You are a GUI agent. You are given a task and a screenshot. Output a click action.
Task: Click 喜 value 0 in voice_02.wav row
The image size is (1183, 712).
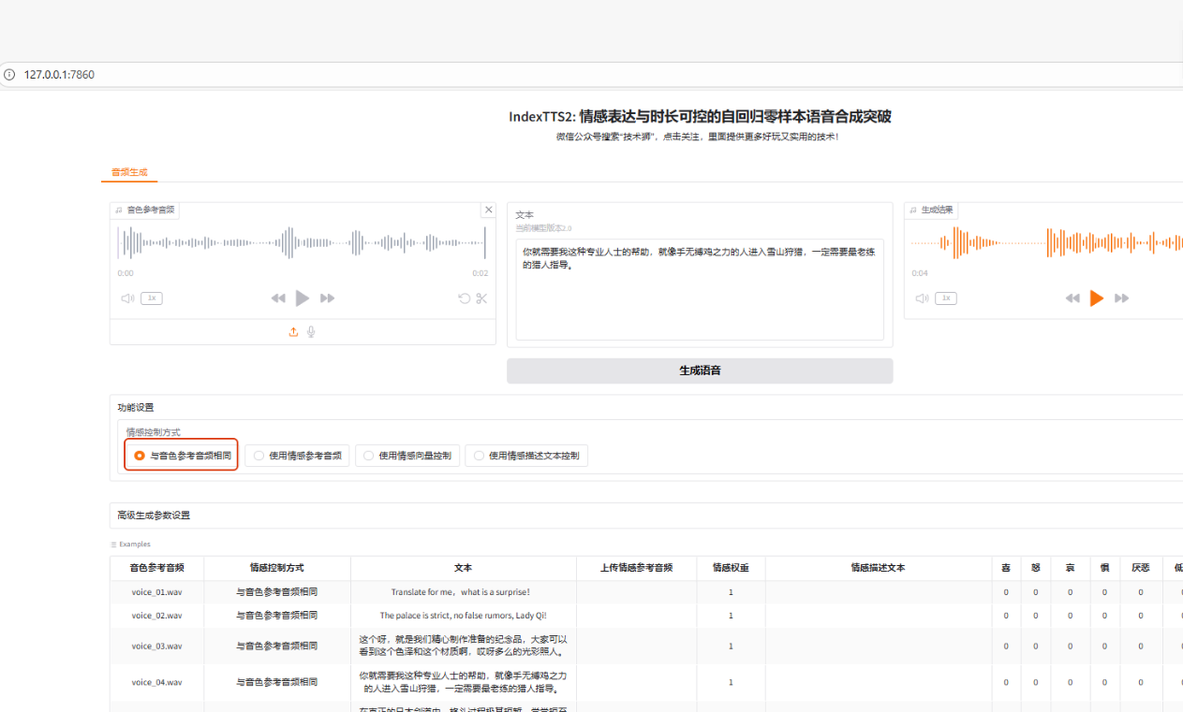click(1006, 616)
